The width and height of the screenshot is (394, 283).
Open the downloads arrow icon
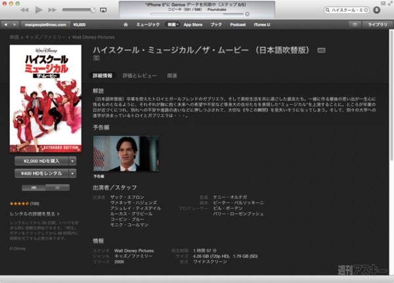click(x=376, y=10)
